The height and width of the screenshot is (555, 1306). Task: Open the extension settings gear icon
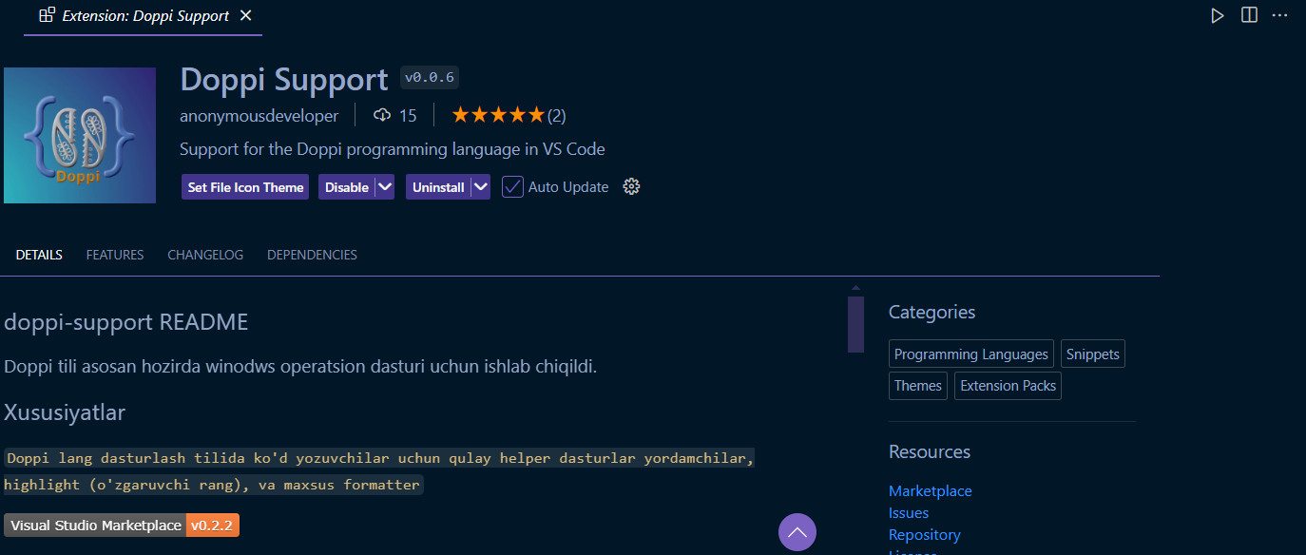click(631, 186)
